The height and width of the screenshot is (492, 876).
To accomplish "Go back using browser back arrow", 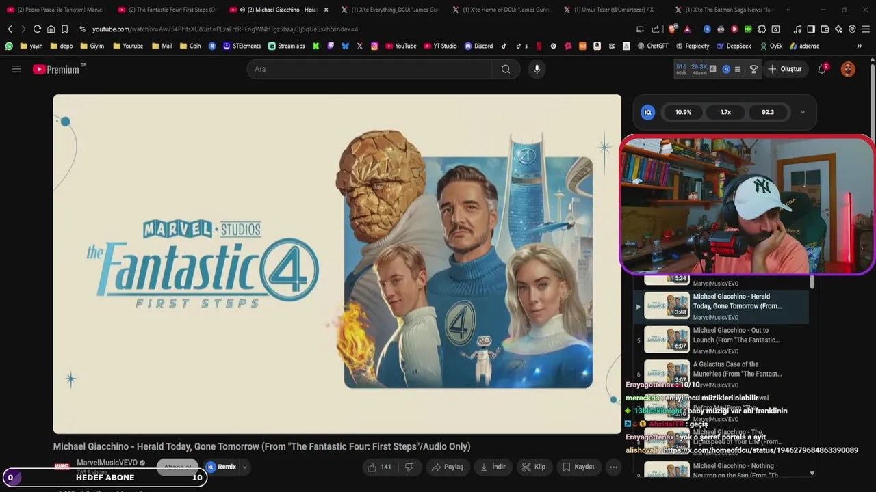I will pyautogui.click(x=10, y=29).
